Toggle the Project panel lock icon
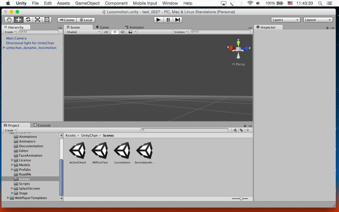 [245, 126]
